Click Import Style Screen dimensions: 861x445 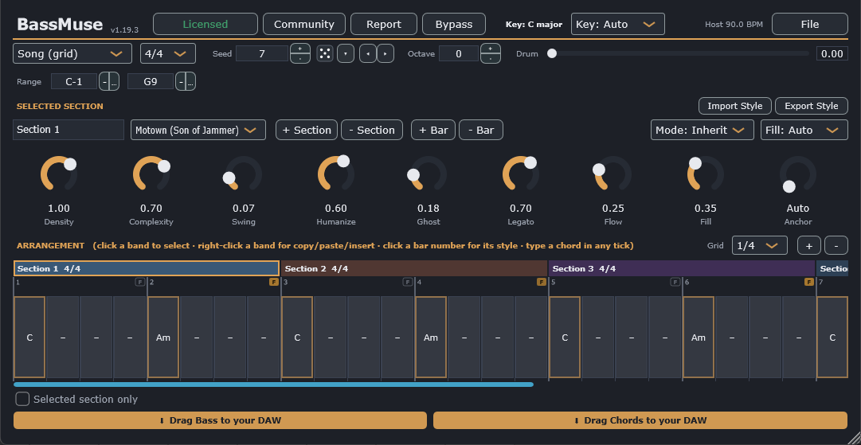[734, 106]
